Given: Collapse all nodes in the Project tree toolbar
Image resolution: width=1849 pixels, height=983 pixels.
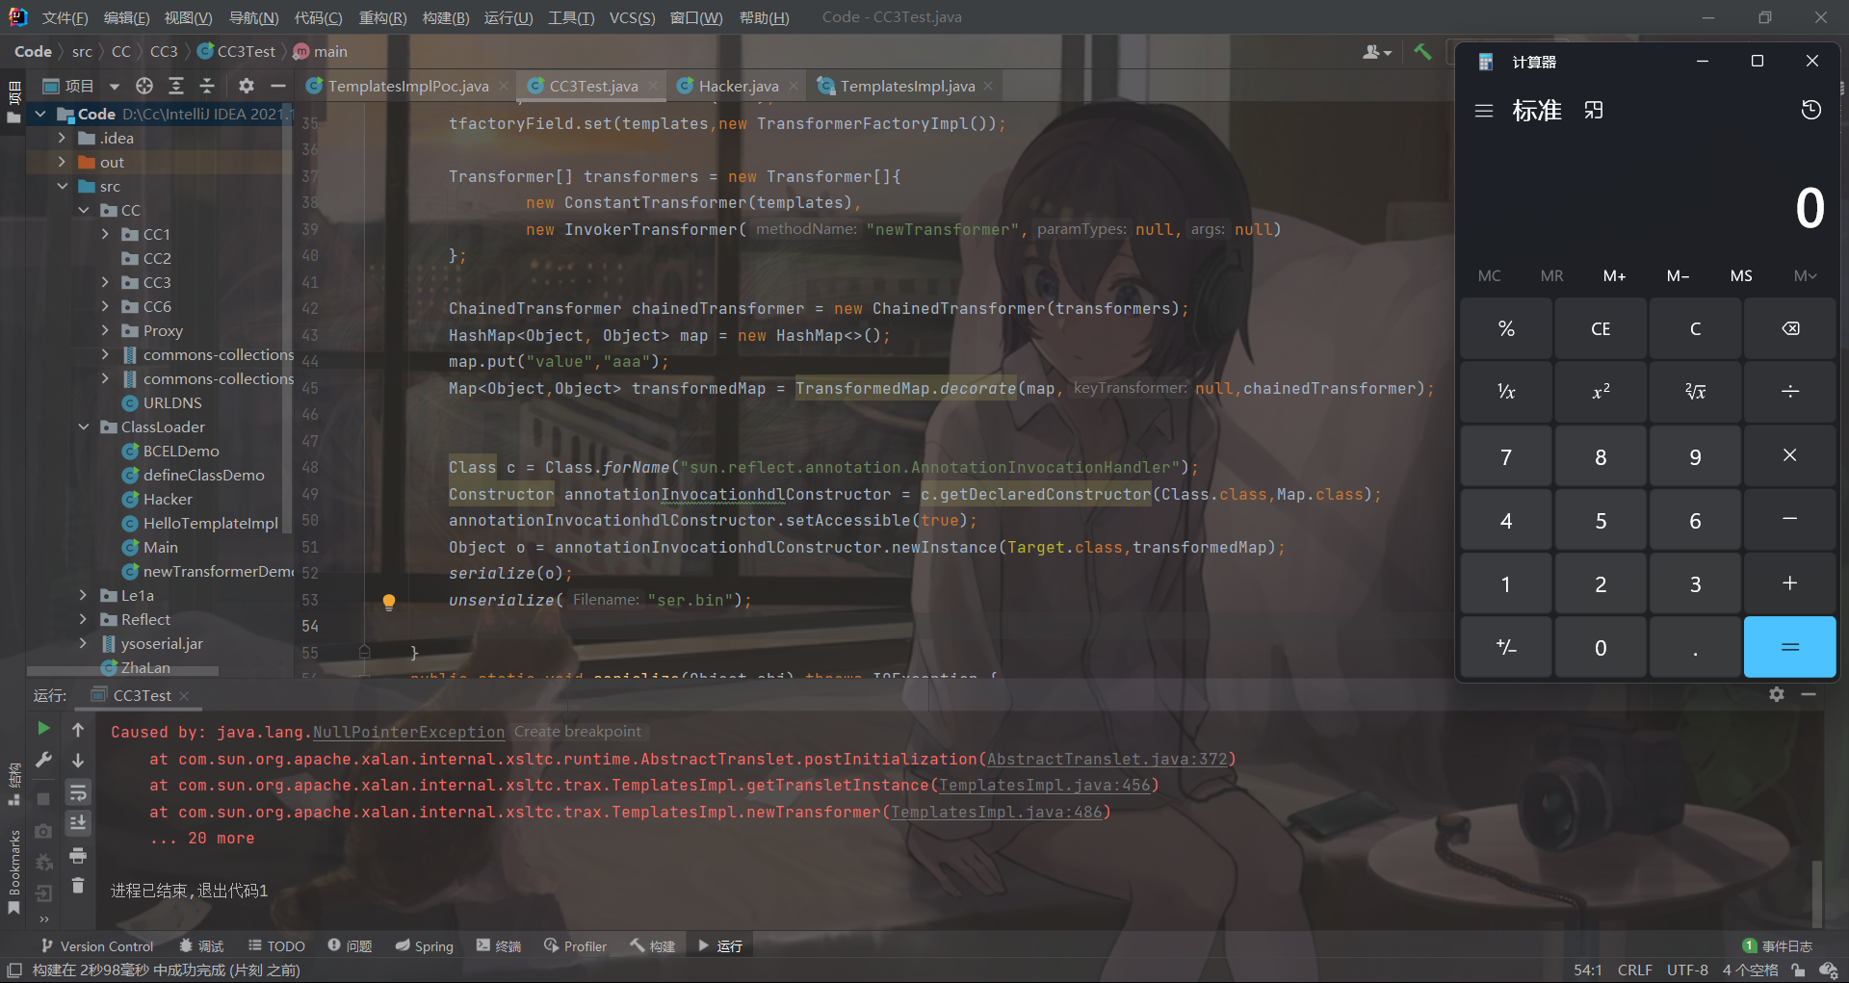Looking at the screenshot, I should coord(207,87).
